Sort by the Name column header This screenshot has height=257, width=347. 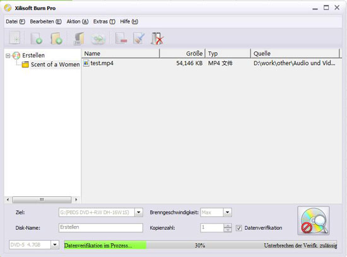[121, 54]
